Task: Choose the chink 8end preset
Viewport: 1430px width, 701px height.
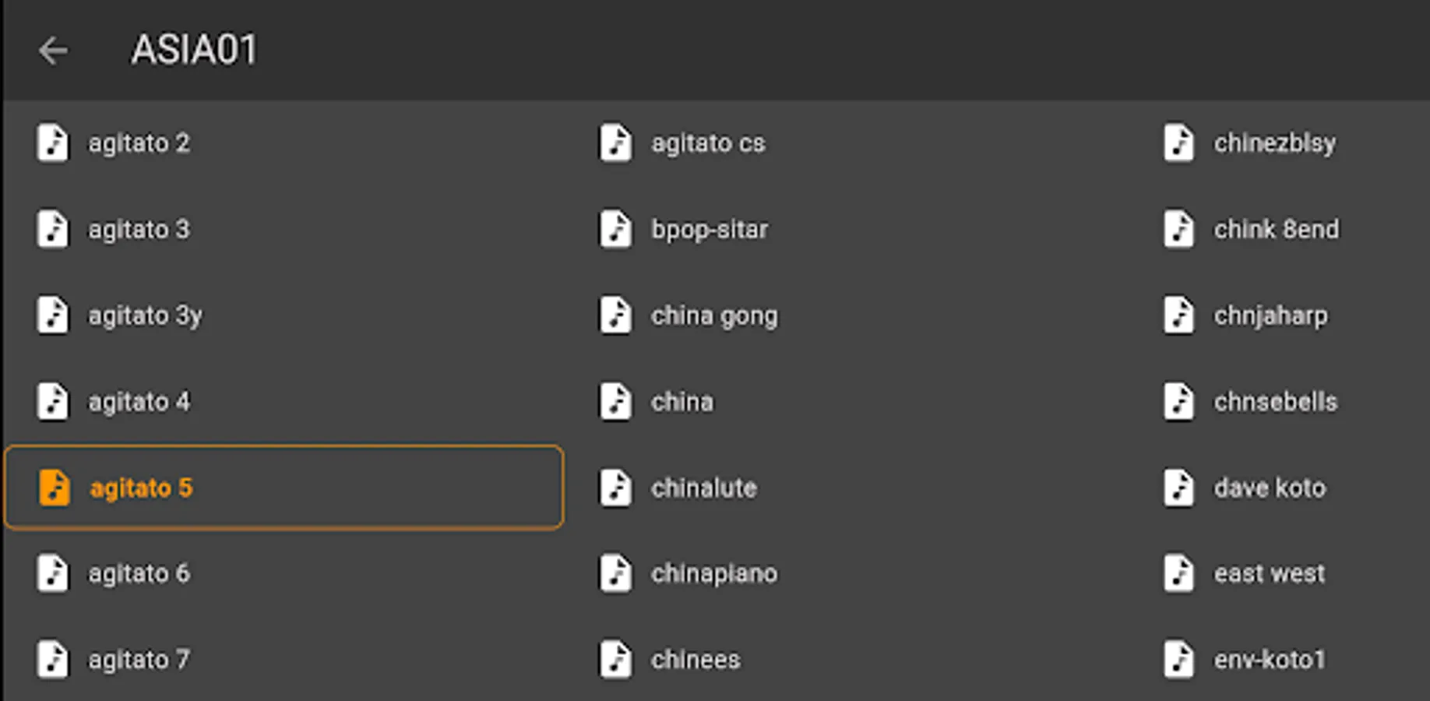Action: click(1276, 230)
